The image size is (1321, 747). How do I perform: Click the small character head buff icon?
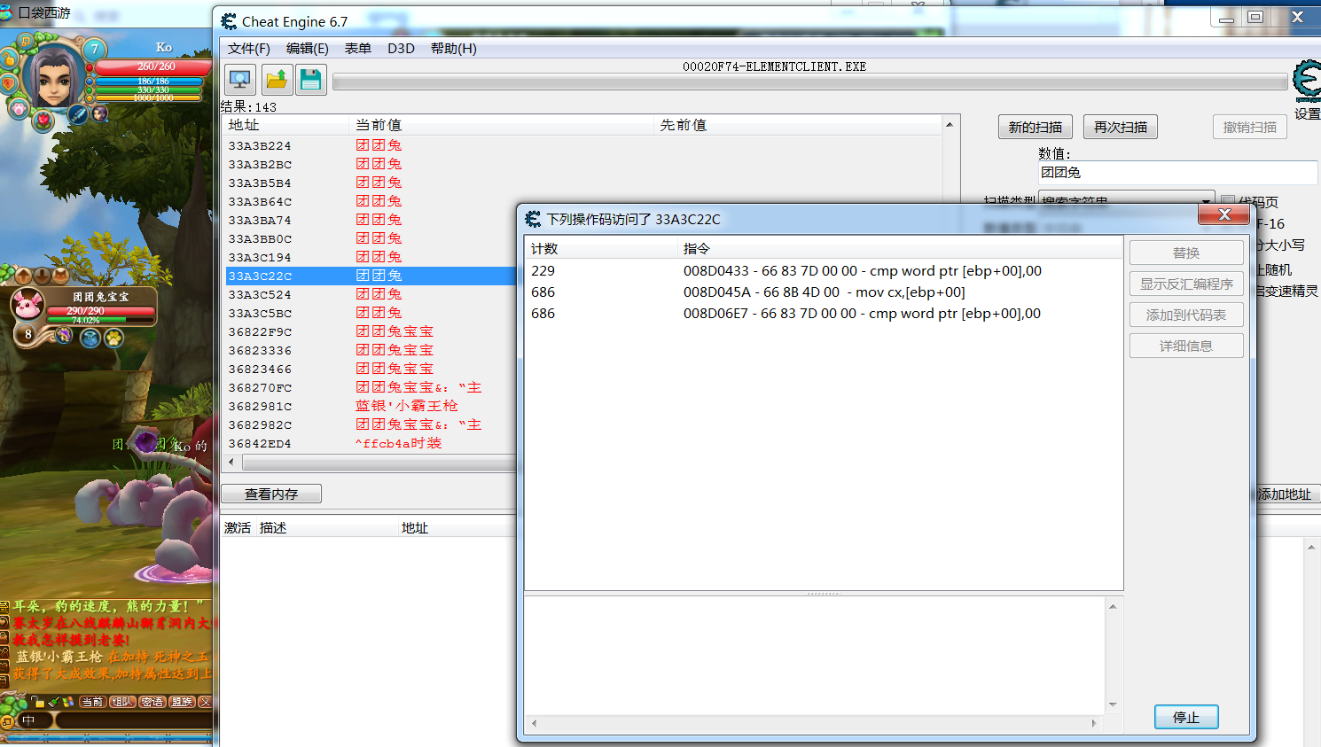pos(100,113)
